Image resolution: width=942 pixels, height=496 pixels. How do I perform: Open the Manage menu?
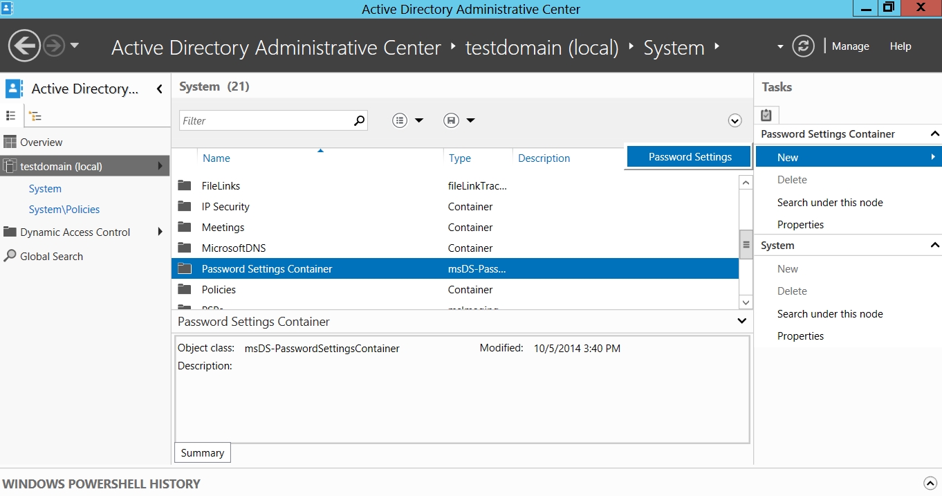[x=850, y=46]
